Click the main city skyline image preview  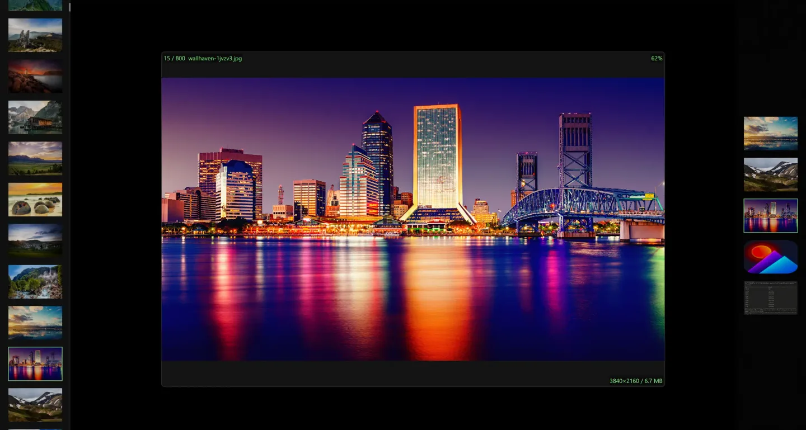click(413, 219)
